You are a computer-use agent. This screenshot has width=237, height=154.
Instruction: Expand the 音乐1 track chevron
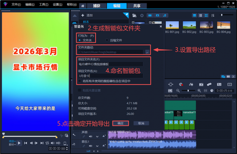[97, 146]
